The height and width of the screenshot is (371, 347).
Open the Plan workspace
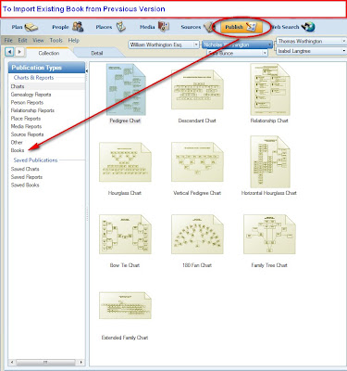25,27
